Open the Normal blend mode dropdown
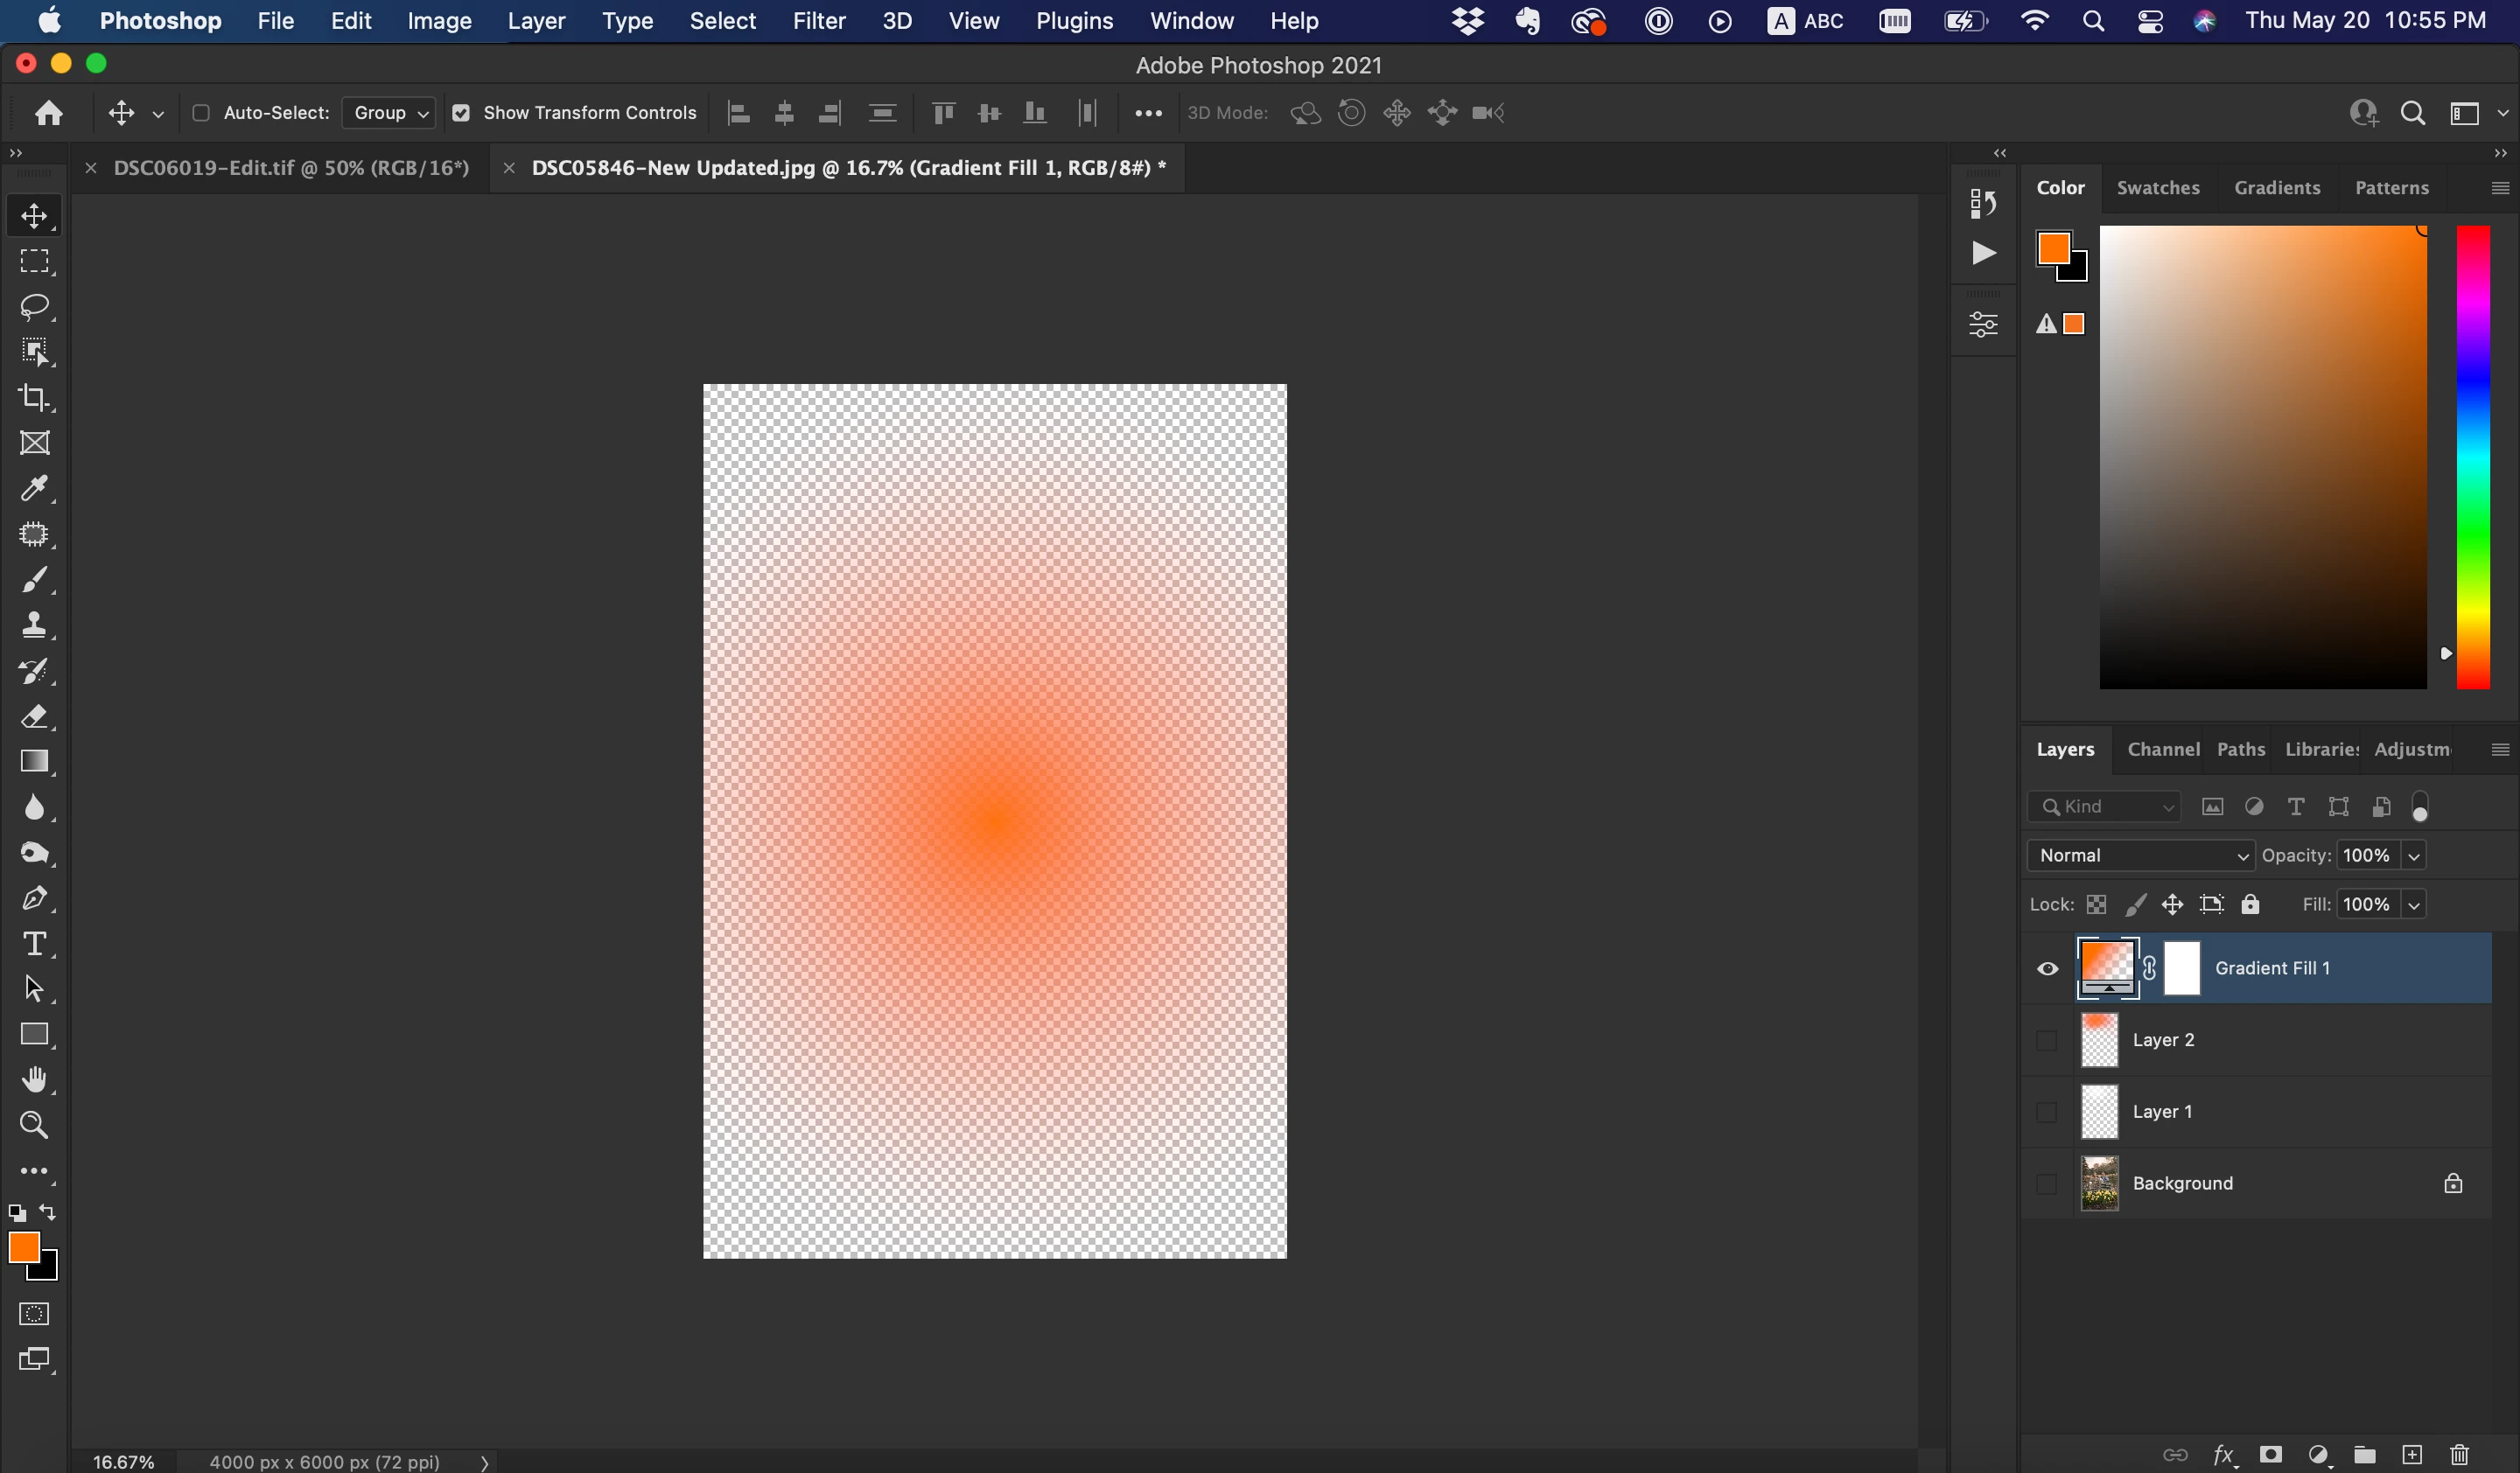 point(2141,855)
